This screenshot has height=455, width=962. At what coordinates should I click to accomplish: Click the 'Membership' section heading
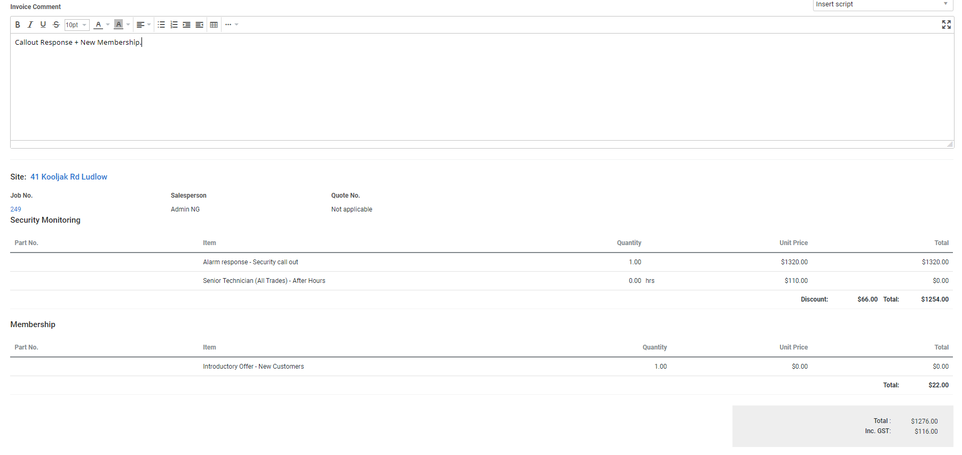[x=33, y=324]
